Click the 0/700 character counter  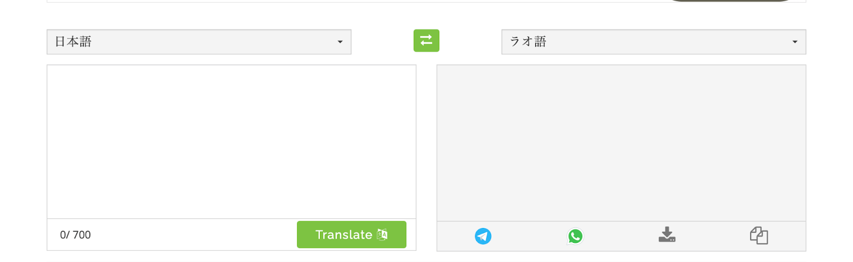pyautogui.click(x=75, y=235)
